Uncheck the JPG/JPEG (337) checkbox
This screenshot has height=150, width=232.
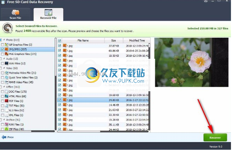pos(2,49)
